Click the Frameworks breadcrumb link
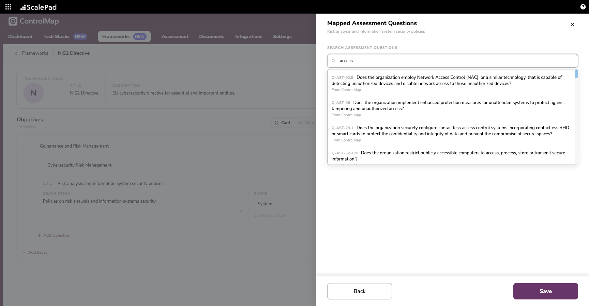This screenshot has width=589, height=306. [x=35, y=53]
